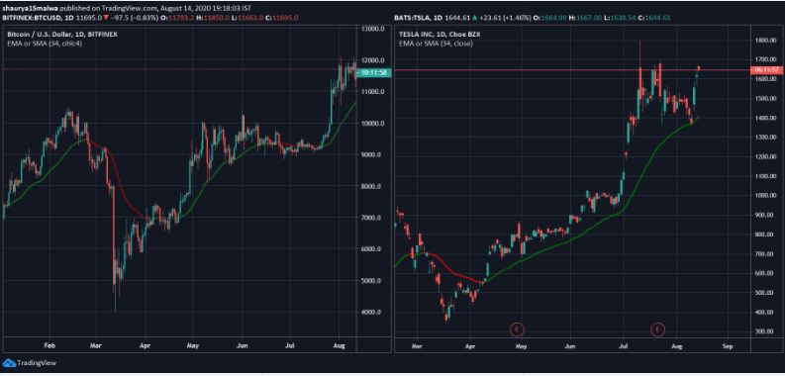Screen dimensions: 785x376
Task: Click Jun on the Tesla time axis
Action: coord(571,345)
